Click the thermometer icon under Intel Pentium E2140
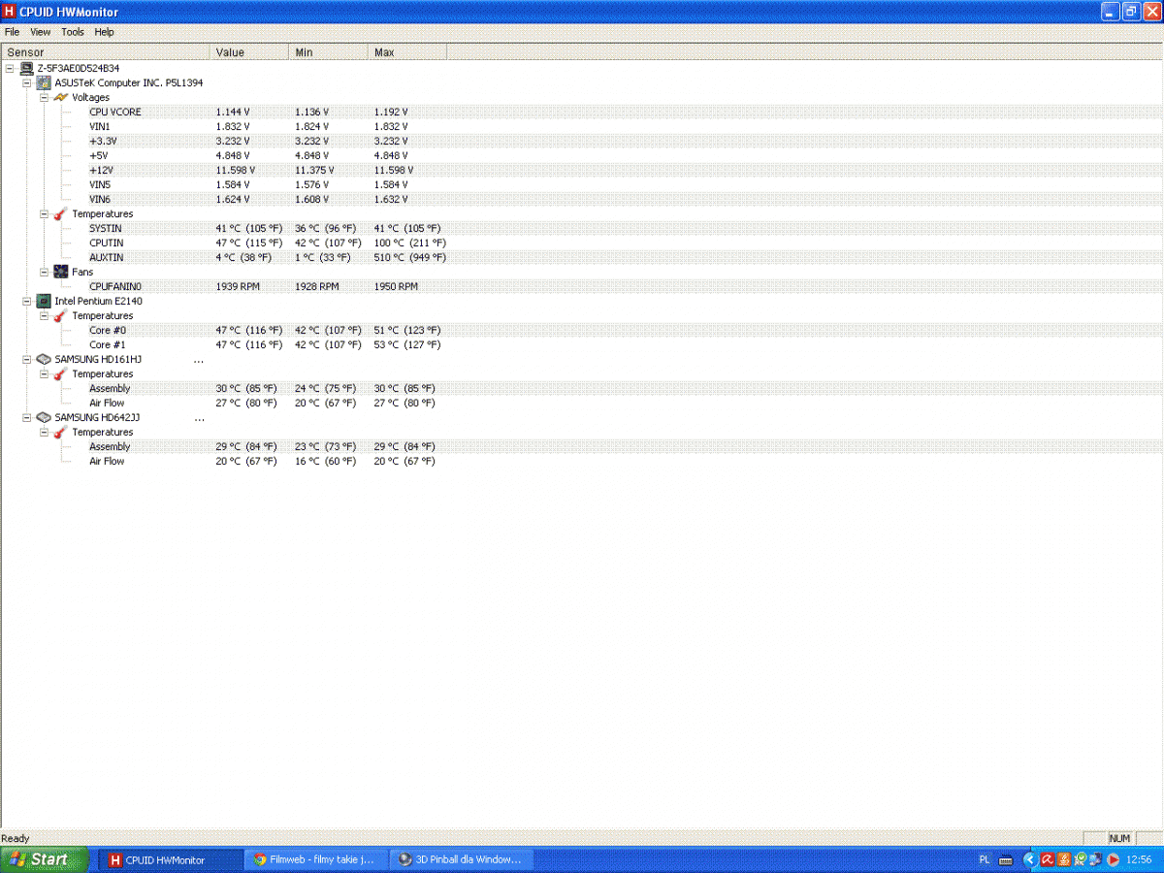This screenshot has width=1164, height=873. pos(60,315)
